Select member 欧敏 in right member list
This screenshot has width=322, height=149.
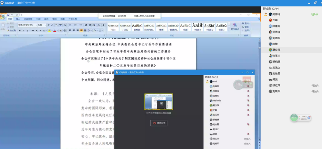(291, 44)
